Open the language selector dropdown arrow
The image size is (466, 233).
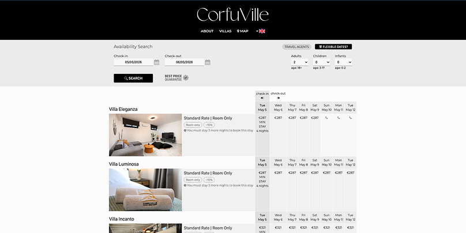pos(257,31)
